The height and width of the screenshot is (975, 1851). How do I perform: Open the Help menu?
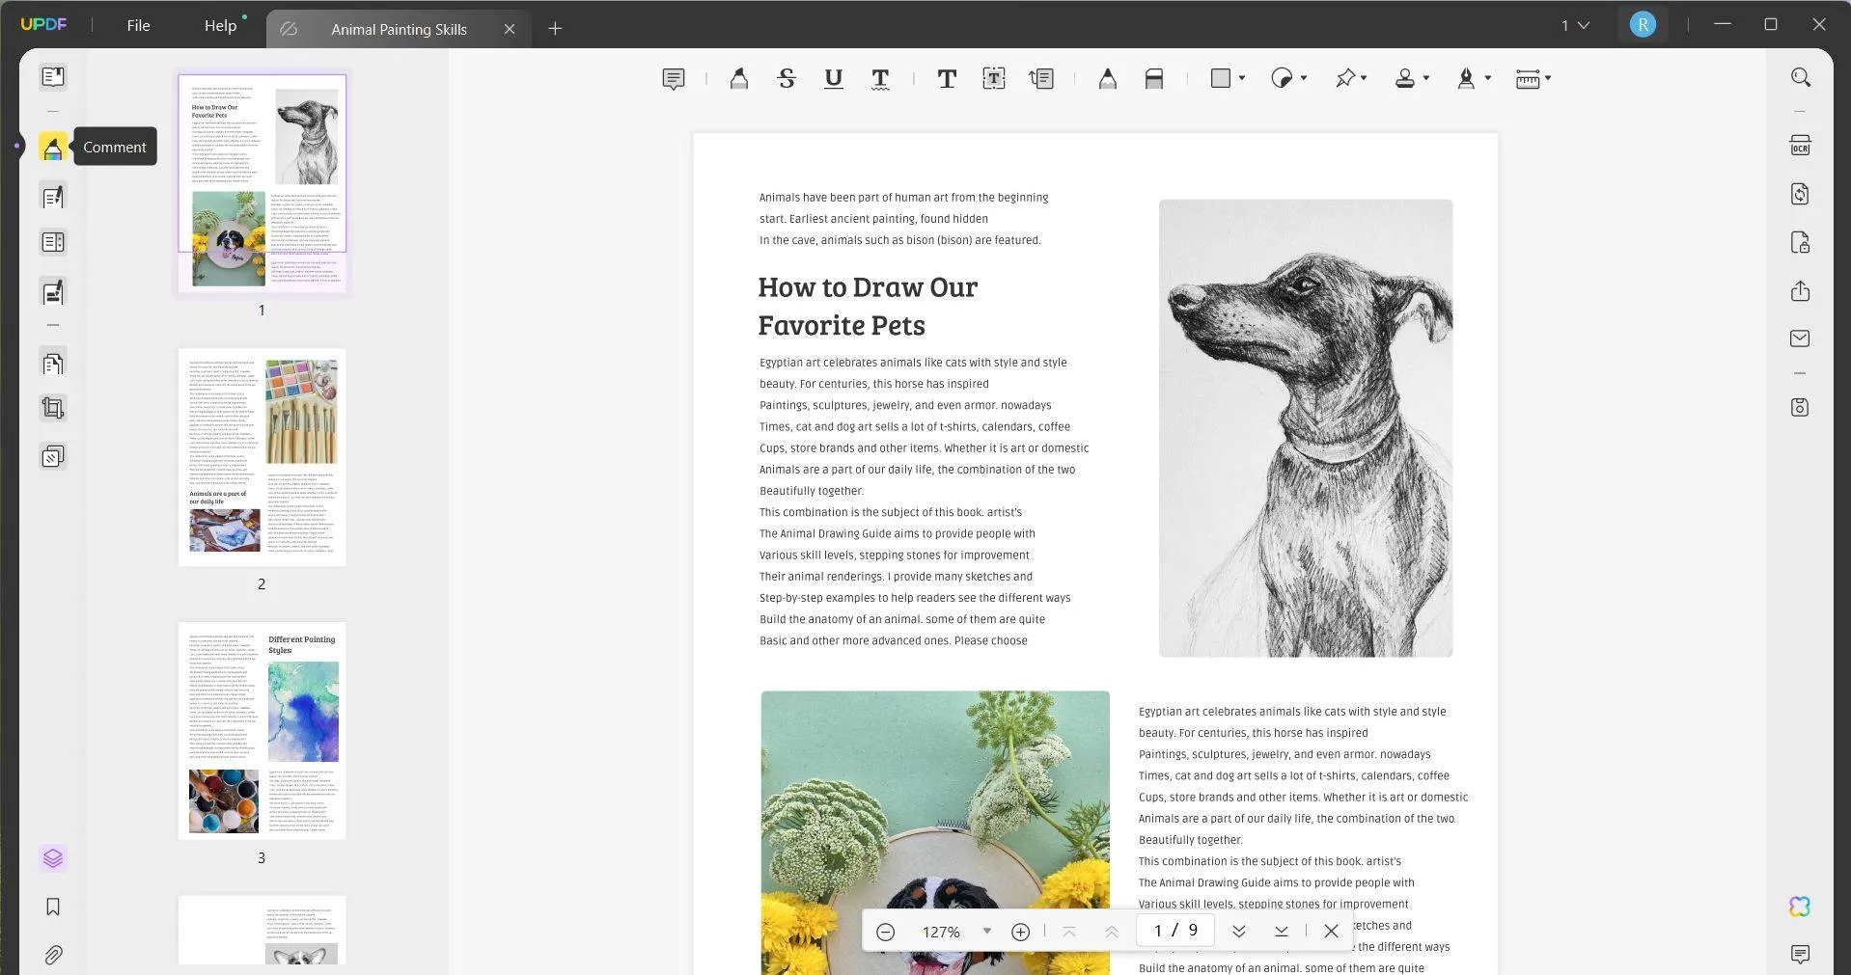coord(220,26)
